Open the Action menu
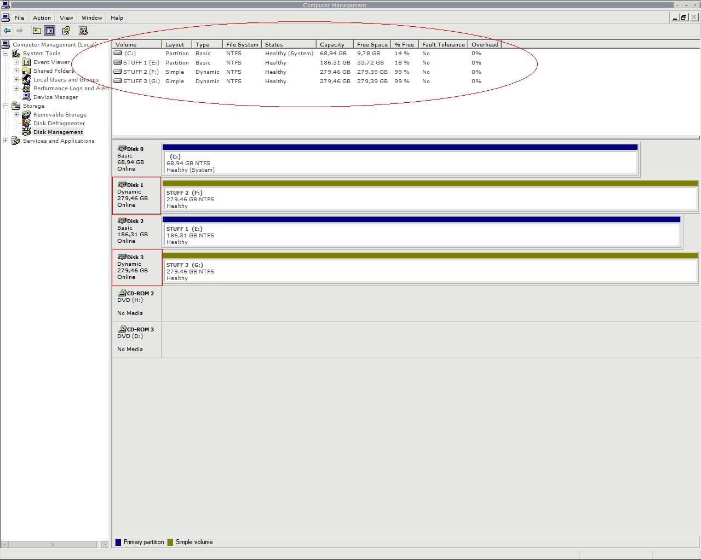701x560 pixels. 42,17
